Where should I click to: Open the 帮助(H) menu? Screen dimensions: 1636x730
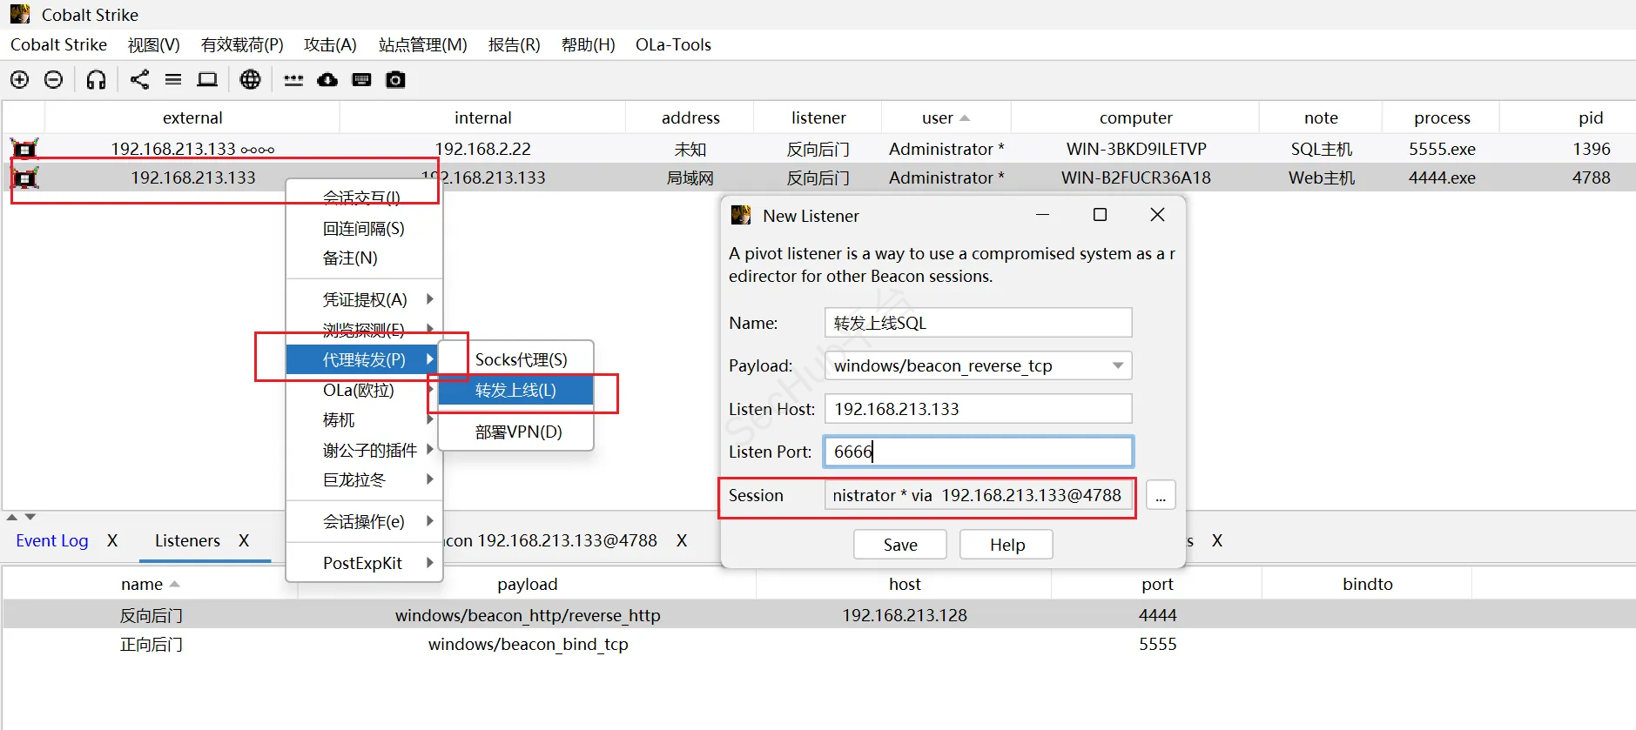[588, 44]
